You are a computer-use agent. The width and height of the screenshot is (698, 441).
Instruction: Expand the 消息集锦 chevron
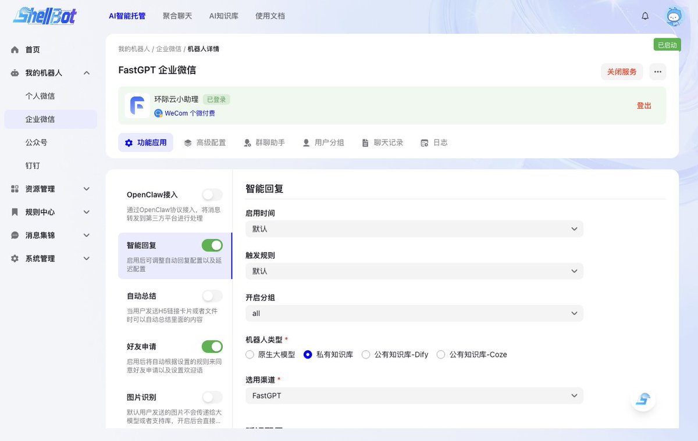tap(87, 236)
